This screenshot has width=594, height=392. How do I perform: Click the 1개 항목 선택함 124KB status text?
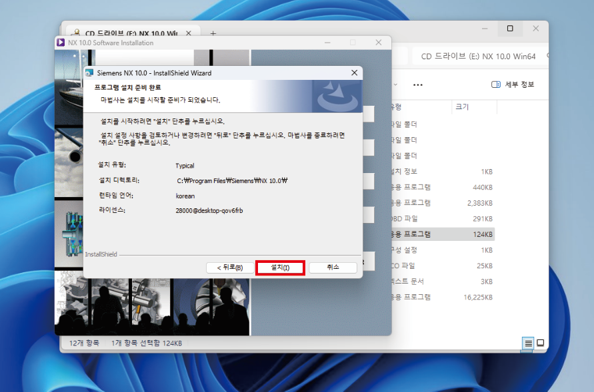[147, 343]
